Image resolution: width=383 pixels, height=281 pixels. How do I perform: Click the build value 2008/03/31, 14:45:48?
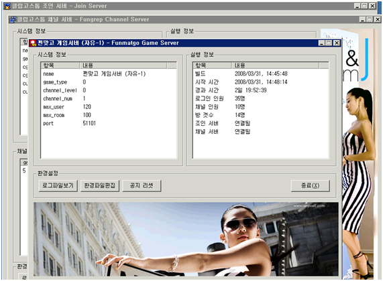click(x=261, y=74)
